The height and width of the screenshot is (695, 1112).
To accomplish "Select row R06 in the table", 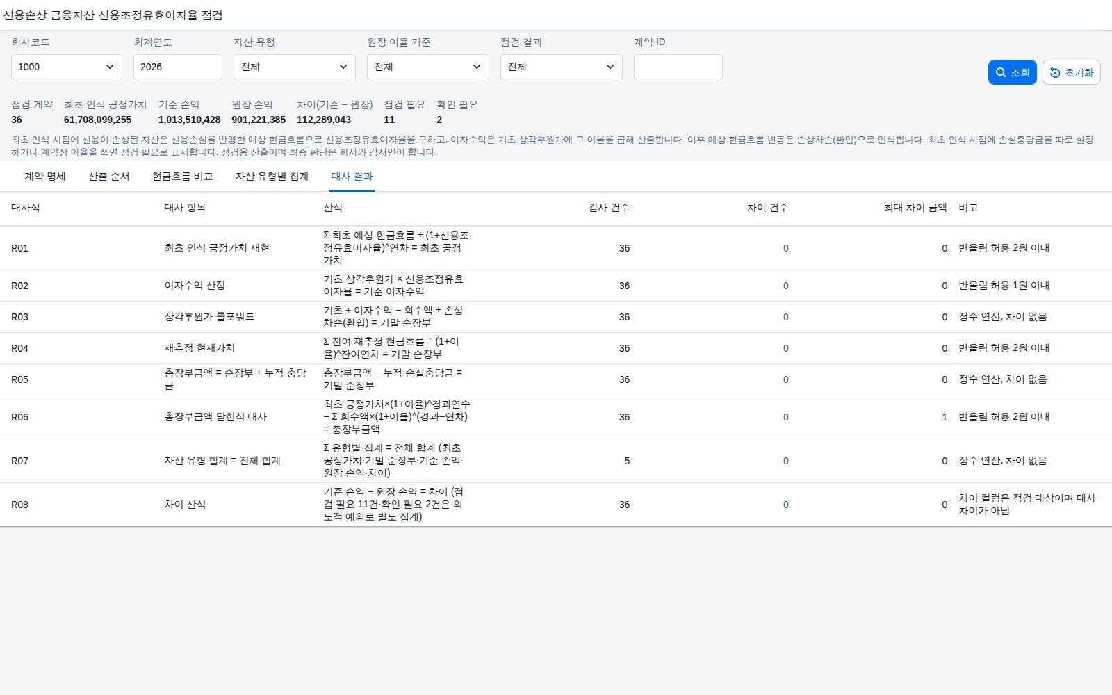I will (x=556, y=417).
